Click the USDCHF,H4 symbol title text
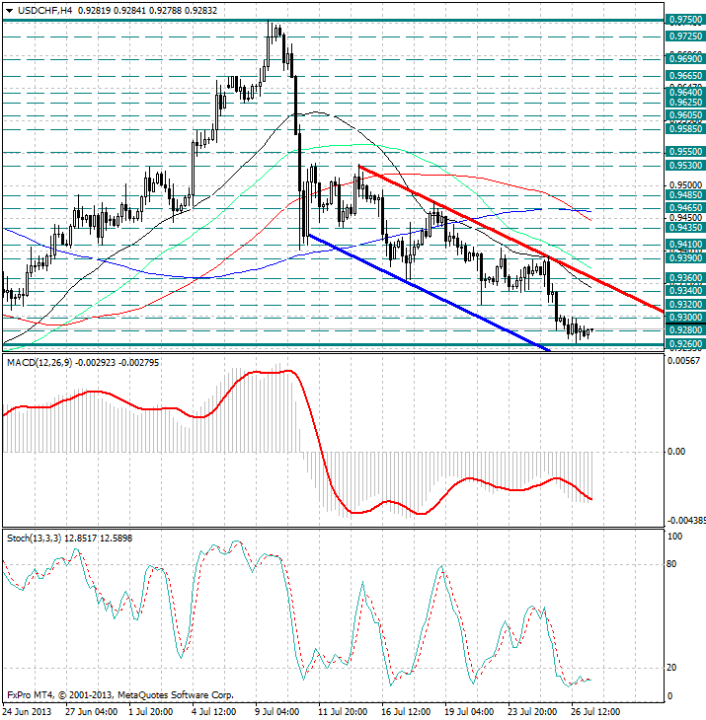 (x=44, y=10)
